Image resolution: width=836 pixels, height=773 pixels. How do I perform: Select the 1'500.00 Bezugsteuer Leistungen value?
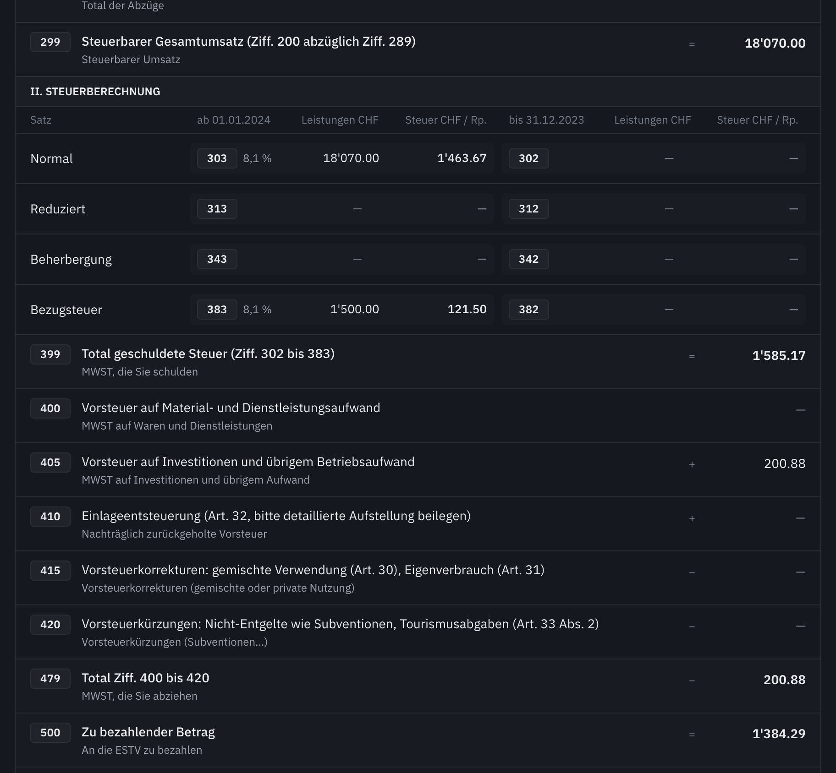point(355,309)
